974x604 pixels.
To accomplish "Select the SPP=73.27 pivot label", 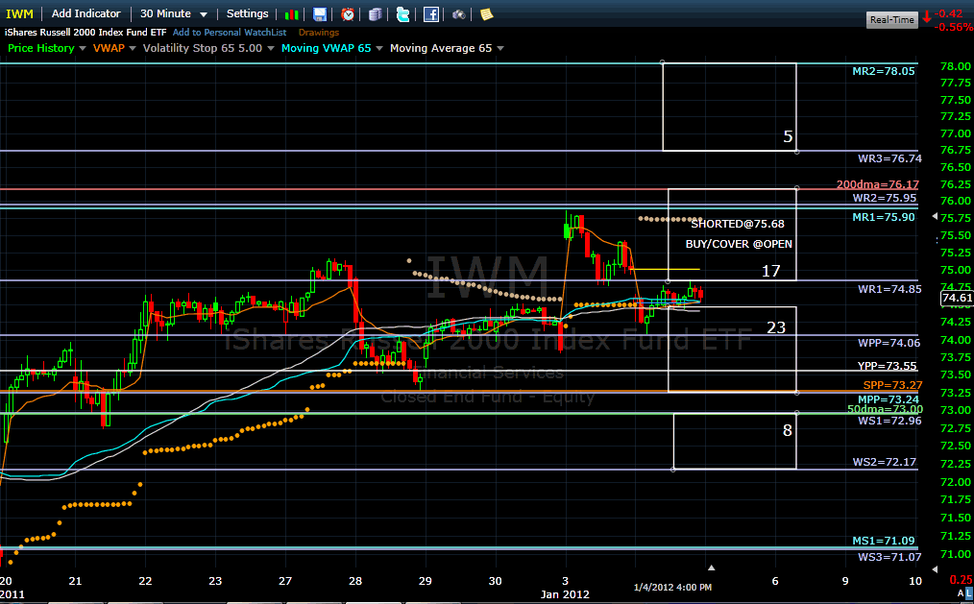I will tap(892, 385).
